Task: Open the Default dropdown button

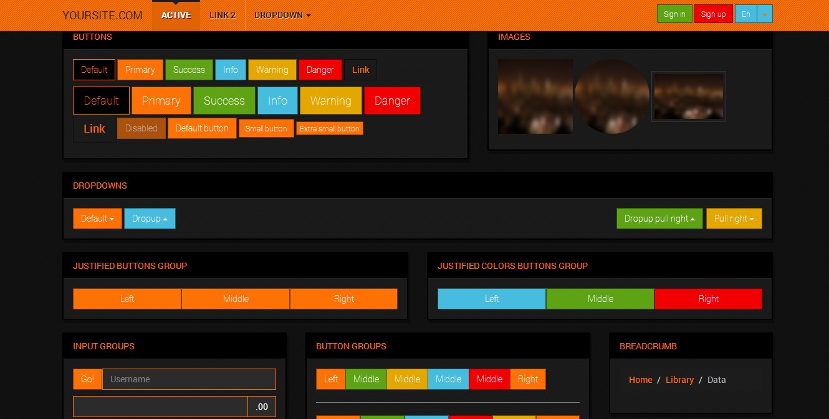Action: [x=97, y=219]
